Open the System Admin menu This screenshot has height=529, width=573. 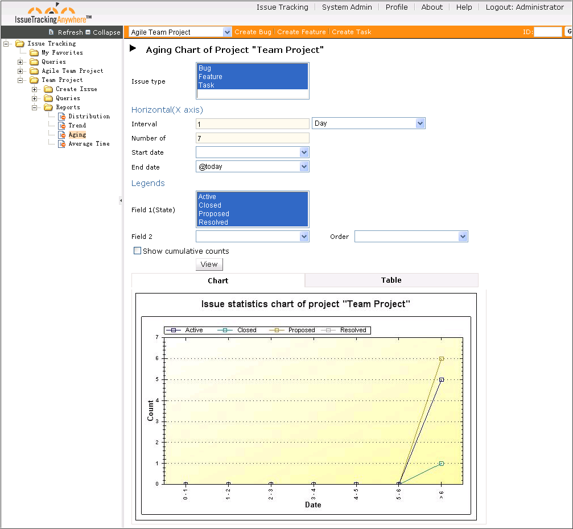347,7
